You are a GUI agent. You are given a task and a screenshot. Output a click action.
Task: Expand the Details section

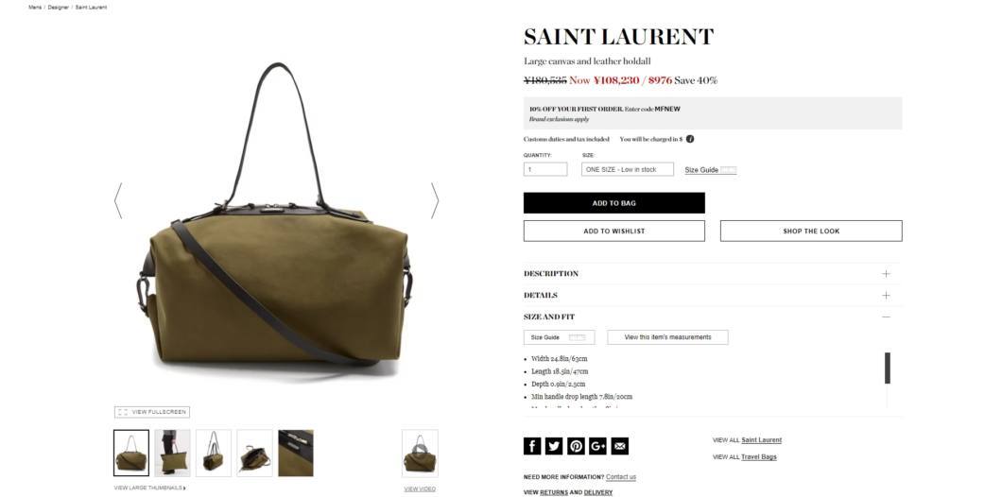pyautogui.click(x=713, y=295)
